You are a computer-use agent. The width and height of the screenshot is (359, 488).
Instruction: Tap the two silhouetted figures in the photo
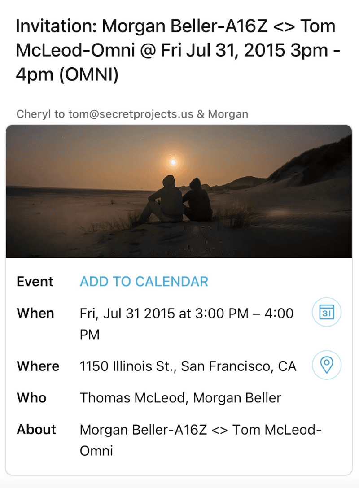click(179, 200)
